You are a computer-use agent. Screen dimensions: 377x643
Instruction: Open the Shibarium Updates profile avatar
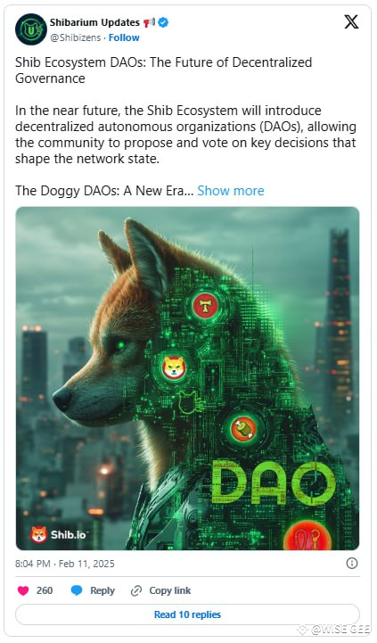31,29
